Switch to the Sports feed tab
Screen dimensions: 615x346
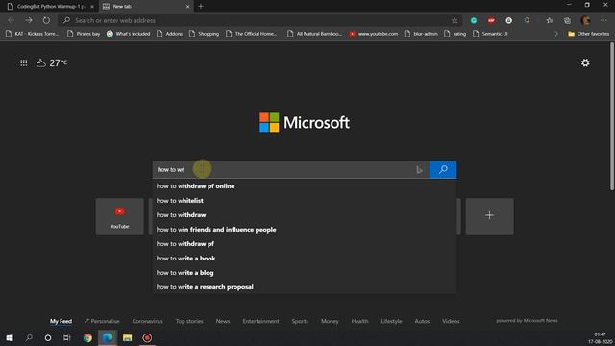(x=300, y=321)
